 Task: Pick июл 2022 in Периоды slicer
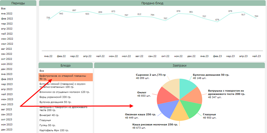[7, 44]
